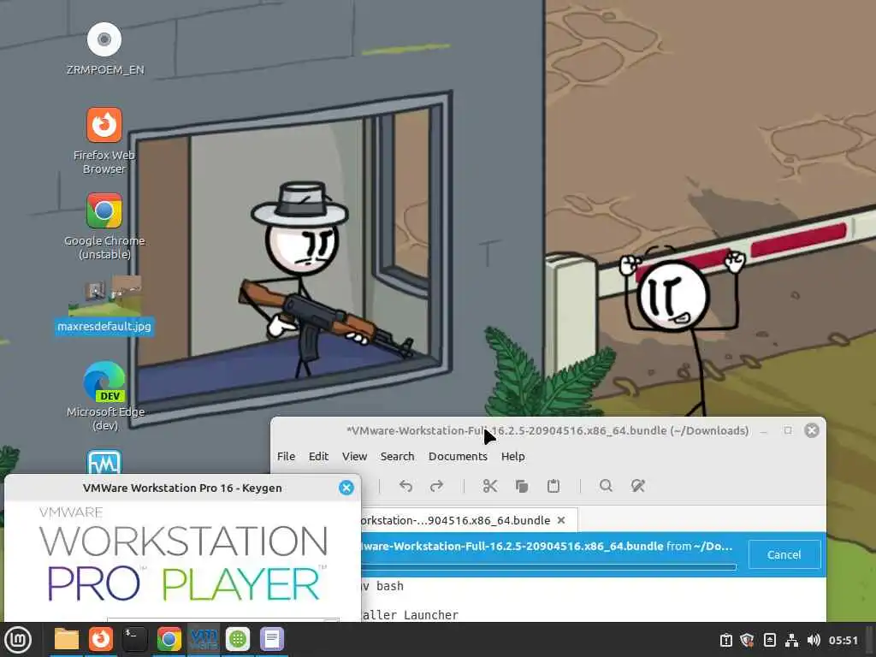876x657 pixels.
Task: Close the VMWare Workstation Pro 16 Keygen window
Action: [346, 488]
